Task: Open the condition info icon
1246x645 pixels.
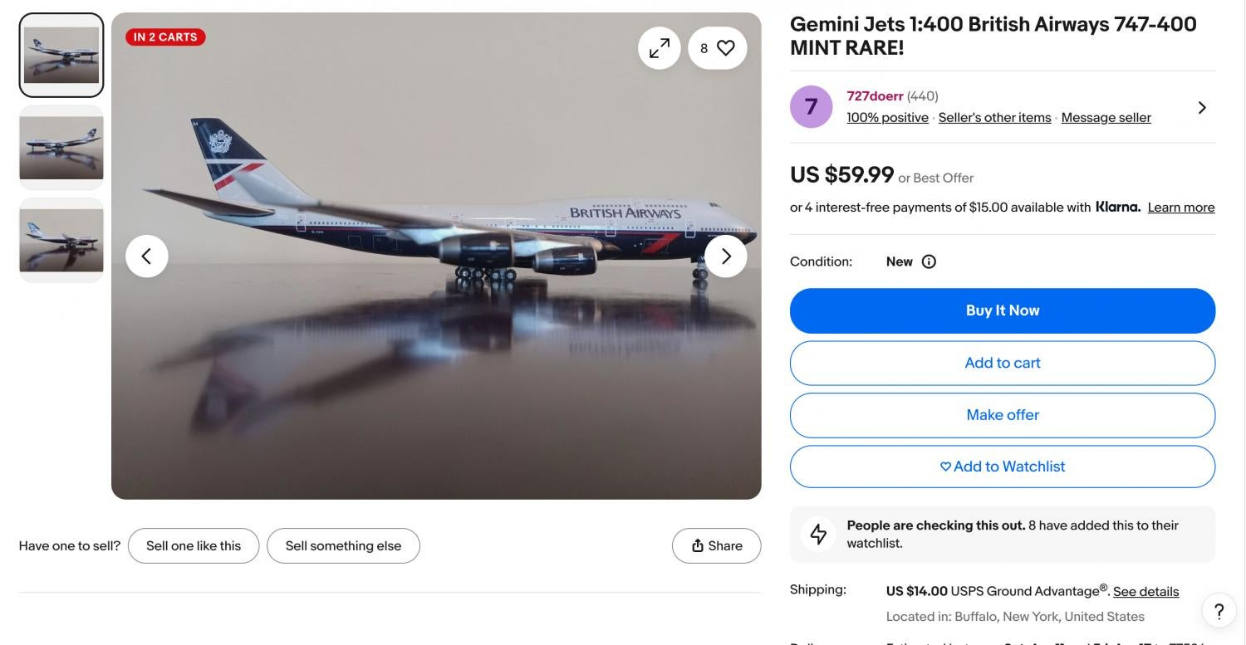Action: point(929,261)
